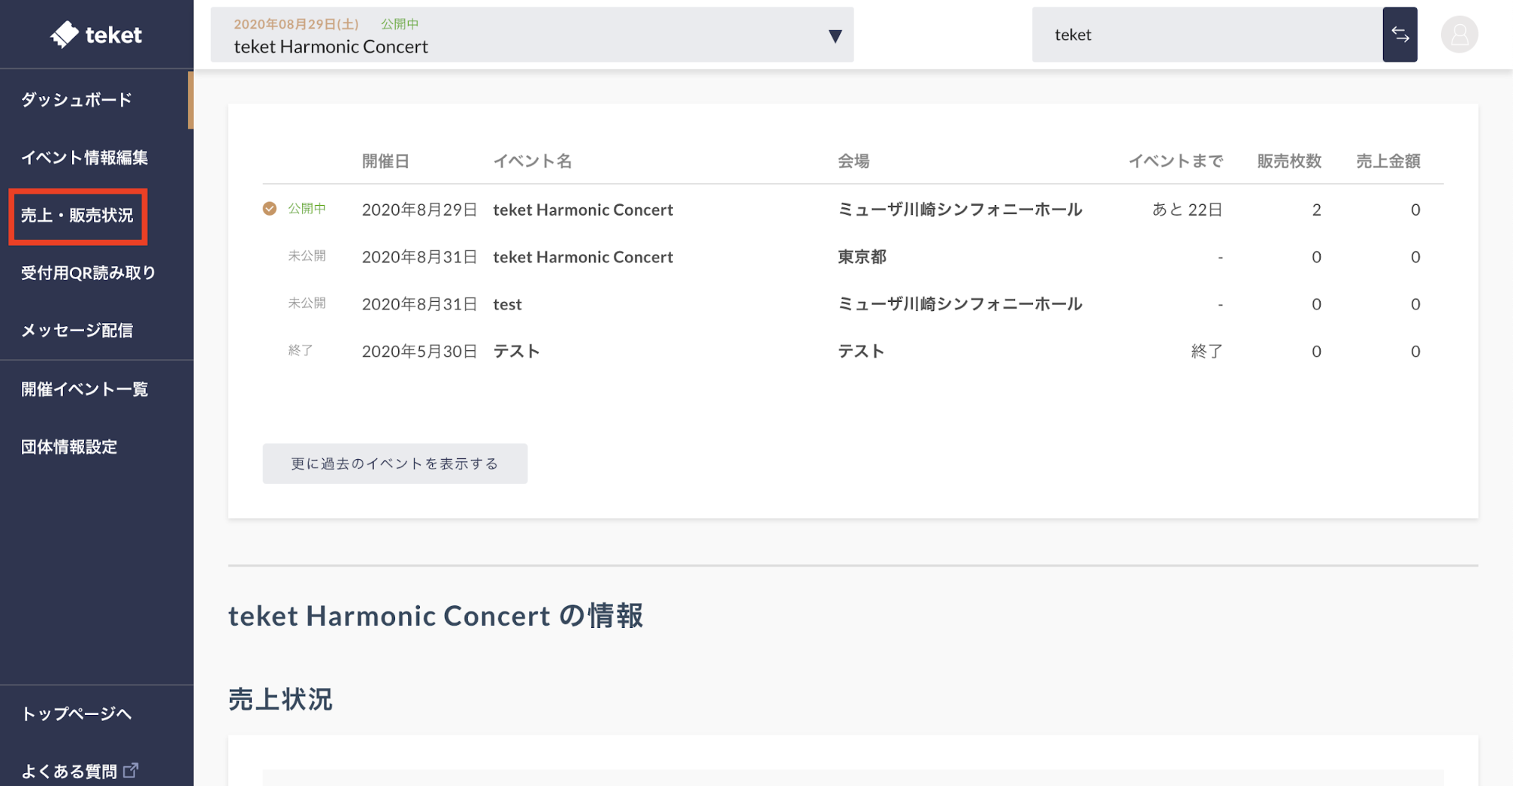Click external link icon beside よくある質問
Viewport: 1513px width, 786px height.
coord(131,770)
